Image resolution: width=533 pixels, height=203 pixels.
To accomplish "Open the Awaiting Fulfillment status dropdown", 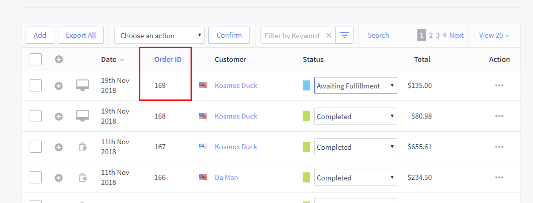I will coord(356,85).
